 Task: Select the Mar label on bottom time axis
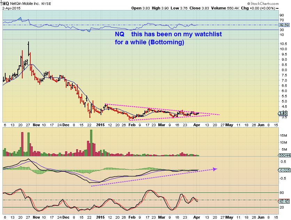[x=161, y=216]
